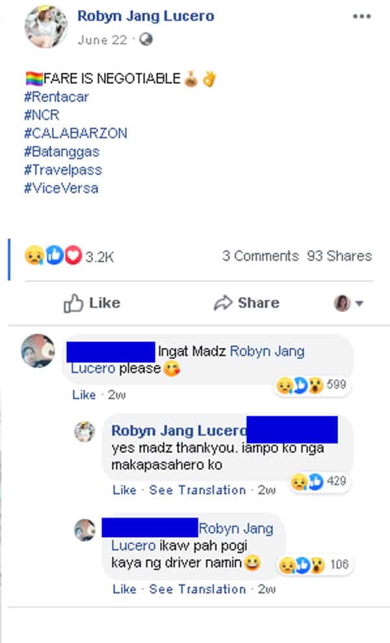The height and width of the screenshot is (643, 390).
Task: Click first commenter's avatar thumbnail
Action: tap(38, 350)
